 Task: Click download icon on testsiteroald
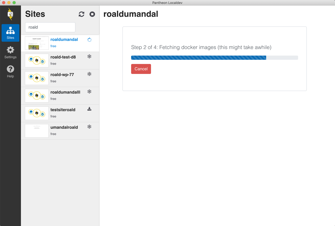point(89,109)
